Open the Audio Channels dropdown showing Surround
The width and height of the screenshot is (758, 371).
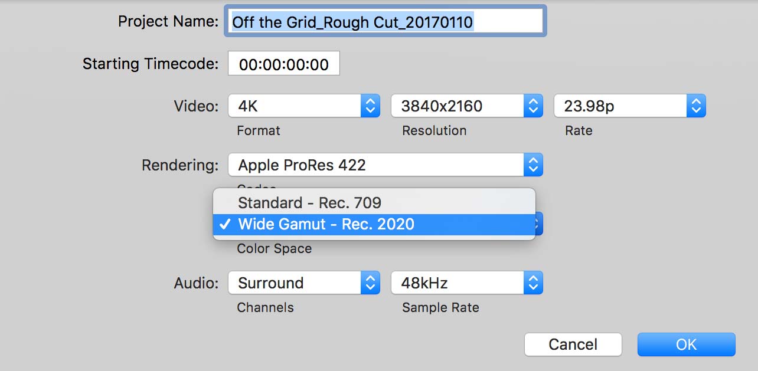[304, 283]
